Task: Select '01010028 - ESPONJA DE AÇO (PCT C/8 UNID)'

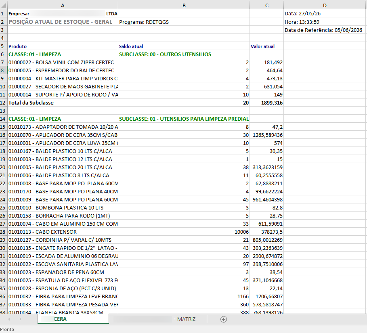Action: pyautogui.click(x=63, y=289)
